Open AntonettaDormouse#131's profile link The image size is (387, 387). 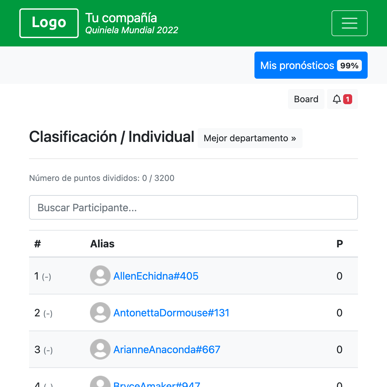coord(171,313)
